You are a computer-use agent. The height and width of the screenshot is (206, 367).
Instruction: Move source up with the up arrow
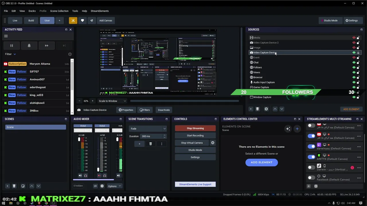[275, 109]
